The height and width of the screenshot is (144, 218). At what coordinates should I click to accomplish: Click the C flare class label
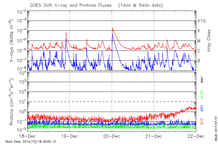[x=199, y=51]
